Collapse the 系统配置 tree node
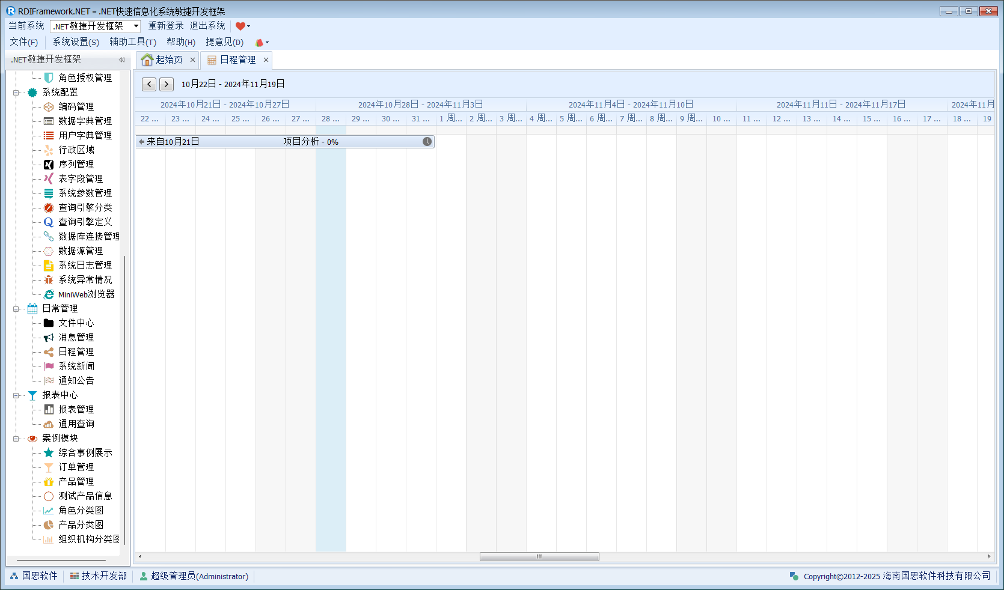Image resolution: width=1004 pixels, height=590 pixels. [16, 93]
